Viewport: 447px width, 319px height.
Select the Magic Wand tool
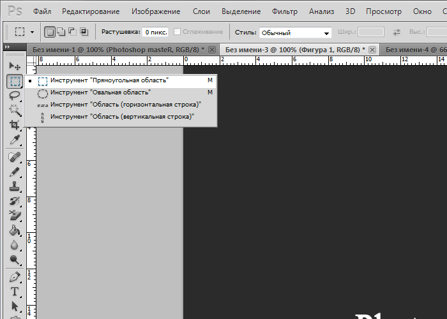tap(15, 110)
